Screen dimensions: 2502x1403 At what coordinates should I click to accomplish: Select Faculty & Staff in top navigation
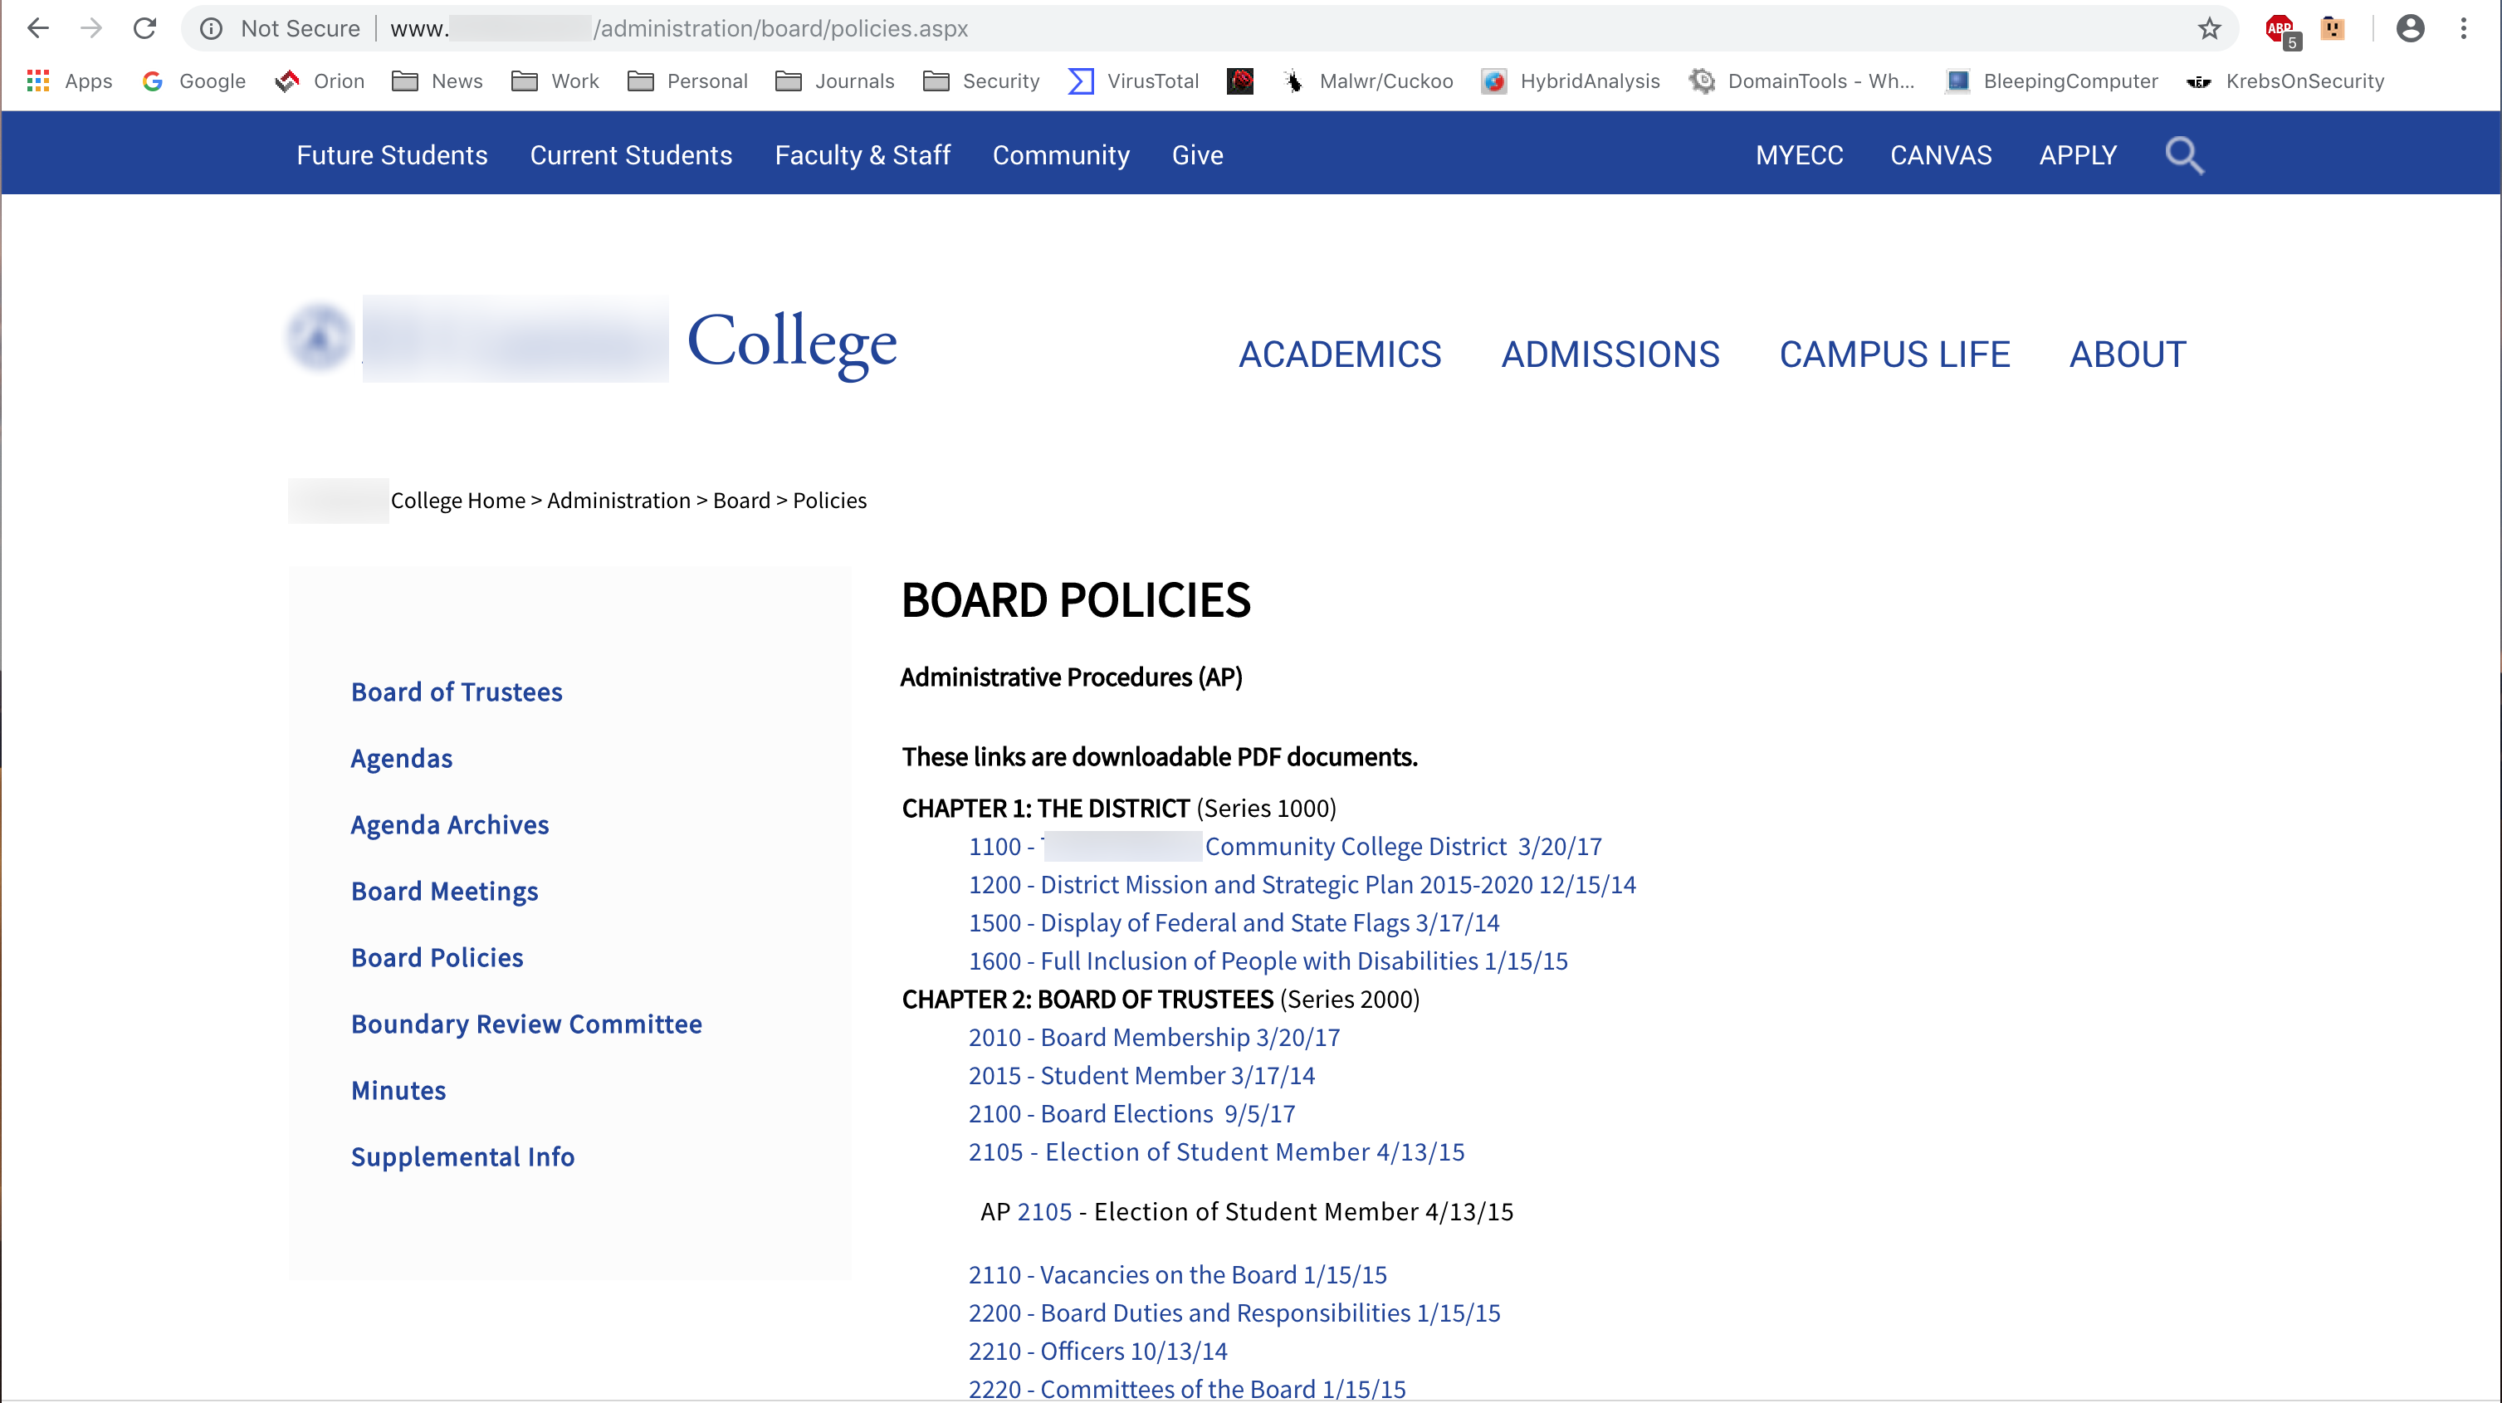click(862, 155)
